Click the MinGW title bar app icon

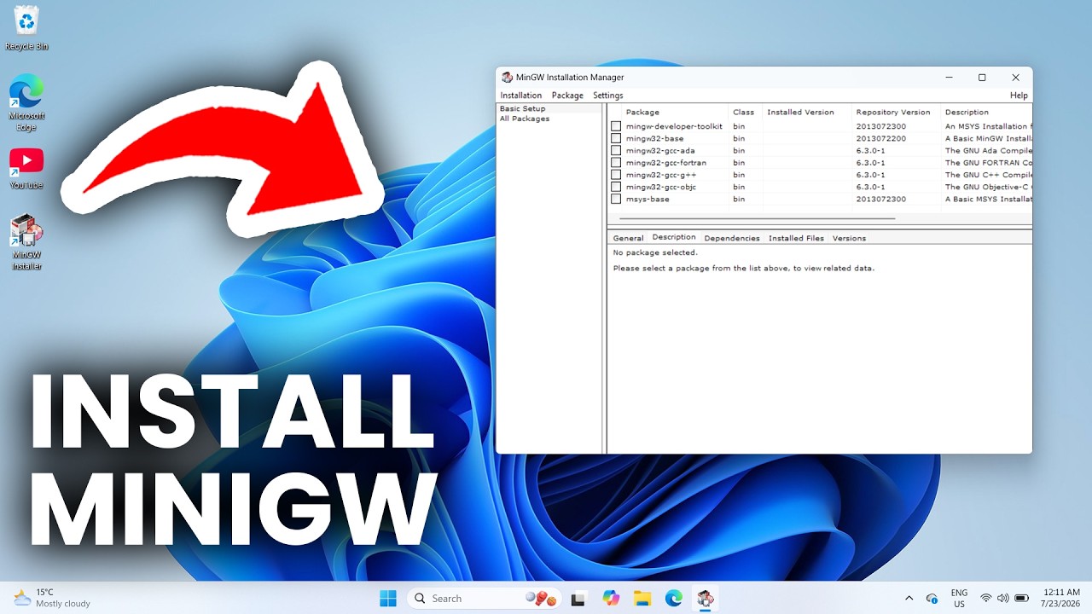[507, 78]
